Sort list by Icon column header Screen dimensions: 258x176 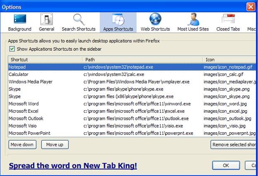229,60
